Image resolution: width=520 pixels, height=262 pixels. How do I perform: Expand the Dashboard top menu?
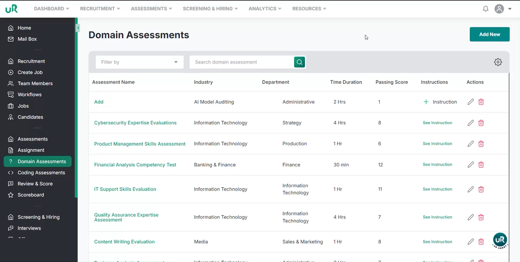[x=51, y=9]
